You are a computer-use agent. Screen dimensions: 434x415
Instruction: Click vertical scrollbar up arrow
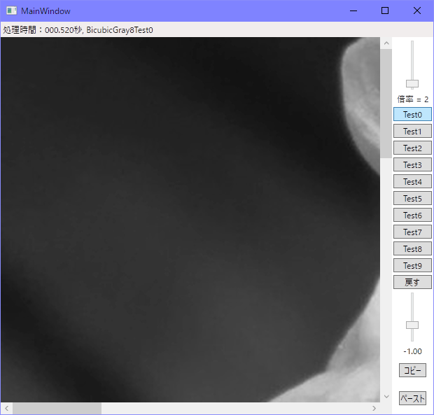click(x=386, y=43)
